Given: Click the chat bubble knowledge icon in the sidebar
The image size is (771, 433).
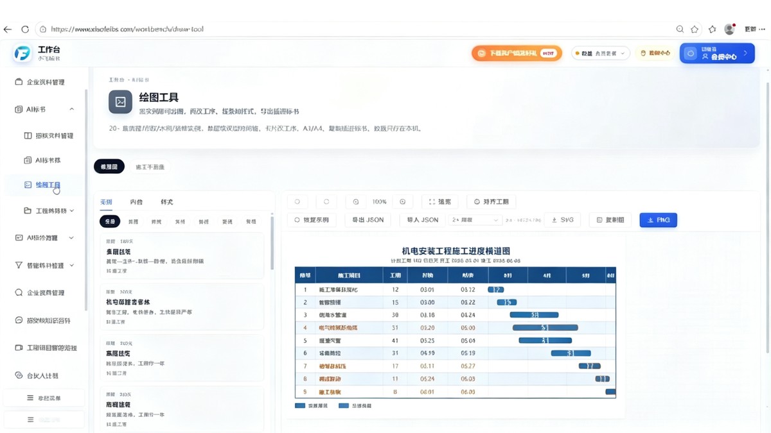Looking at the screenshot, I should pos(19,320).
